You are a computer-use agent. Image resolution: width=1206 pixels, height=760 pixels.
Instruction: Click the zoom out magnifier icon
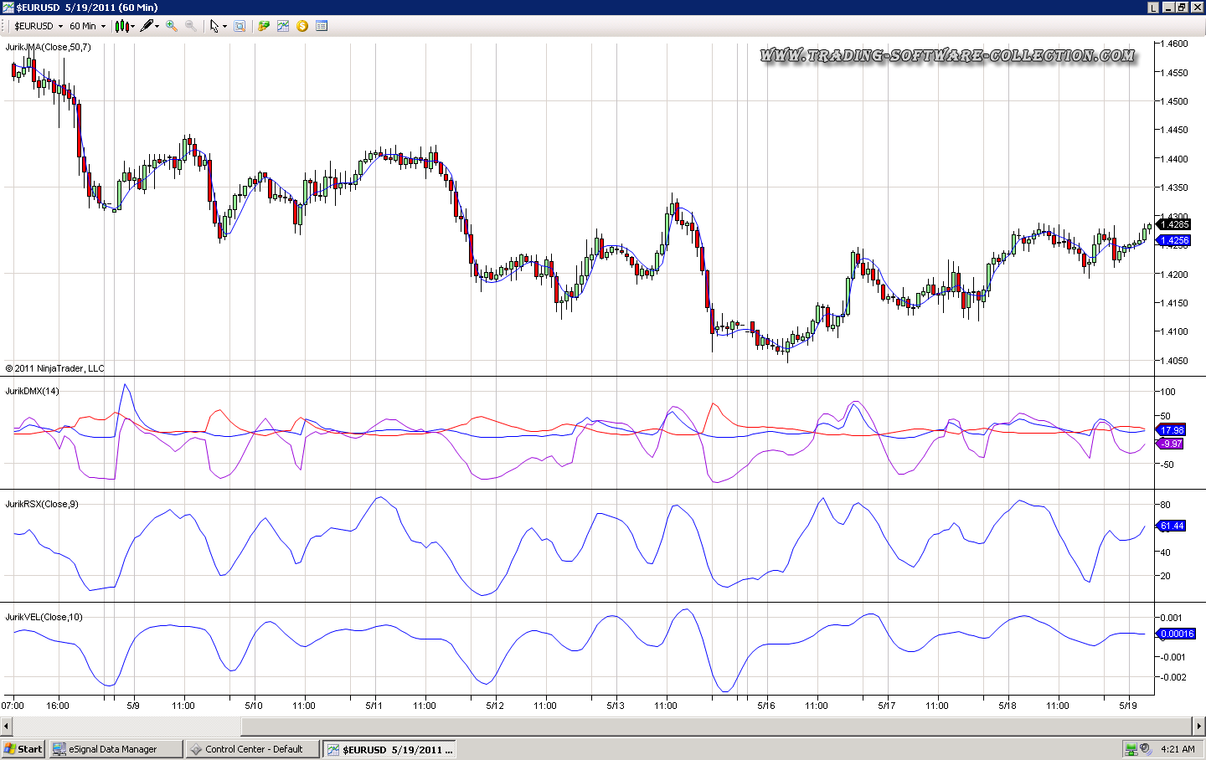point(191,26)
